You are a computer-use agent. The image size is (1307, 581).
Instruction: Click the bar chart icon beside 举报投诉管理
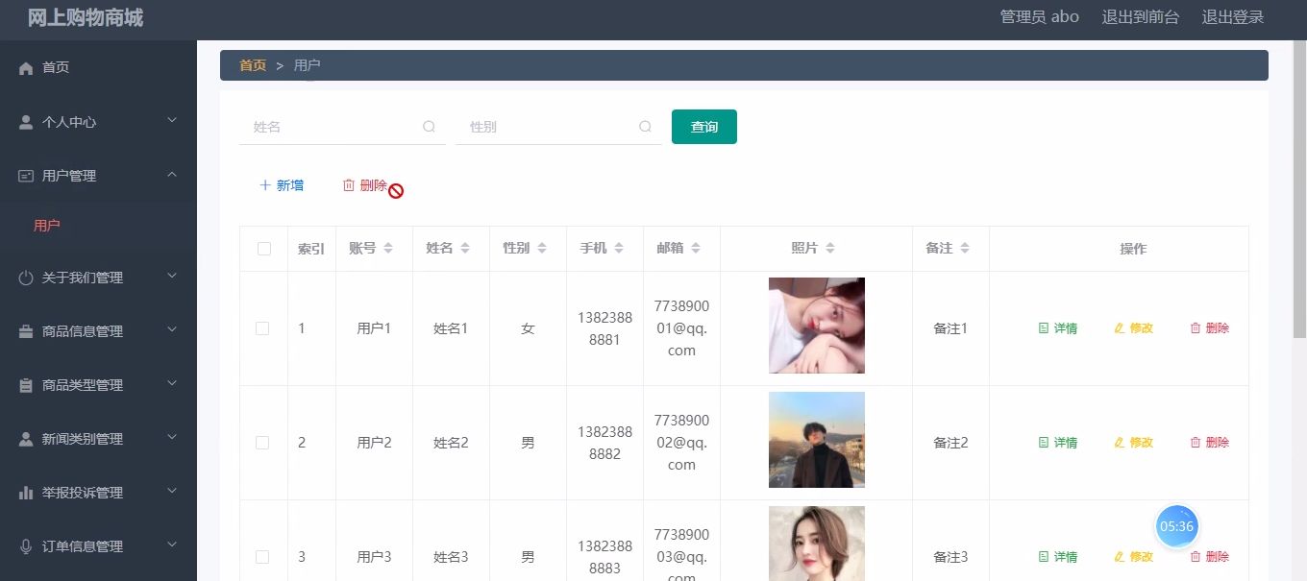point(26,493)
